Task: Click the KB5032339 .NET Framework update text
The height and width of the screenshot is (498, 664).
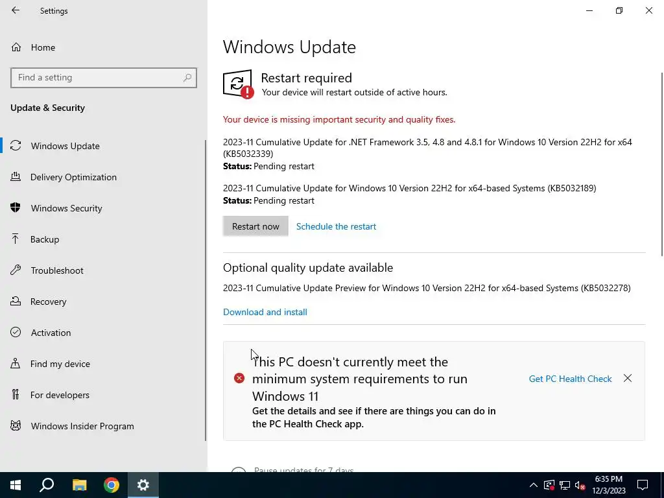Action: [427, 148]
